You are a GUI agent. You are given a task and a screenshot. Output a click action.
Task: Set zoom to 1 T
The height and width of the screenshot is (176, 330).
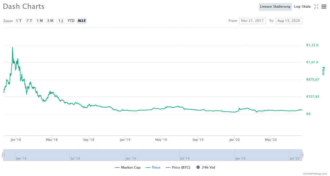pyautogui.click(x=19, y=20)
